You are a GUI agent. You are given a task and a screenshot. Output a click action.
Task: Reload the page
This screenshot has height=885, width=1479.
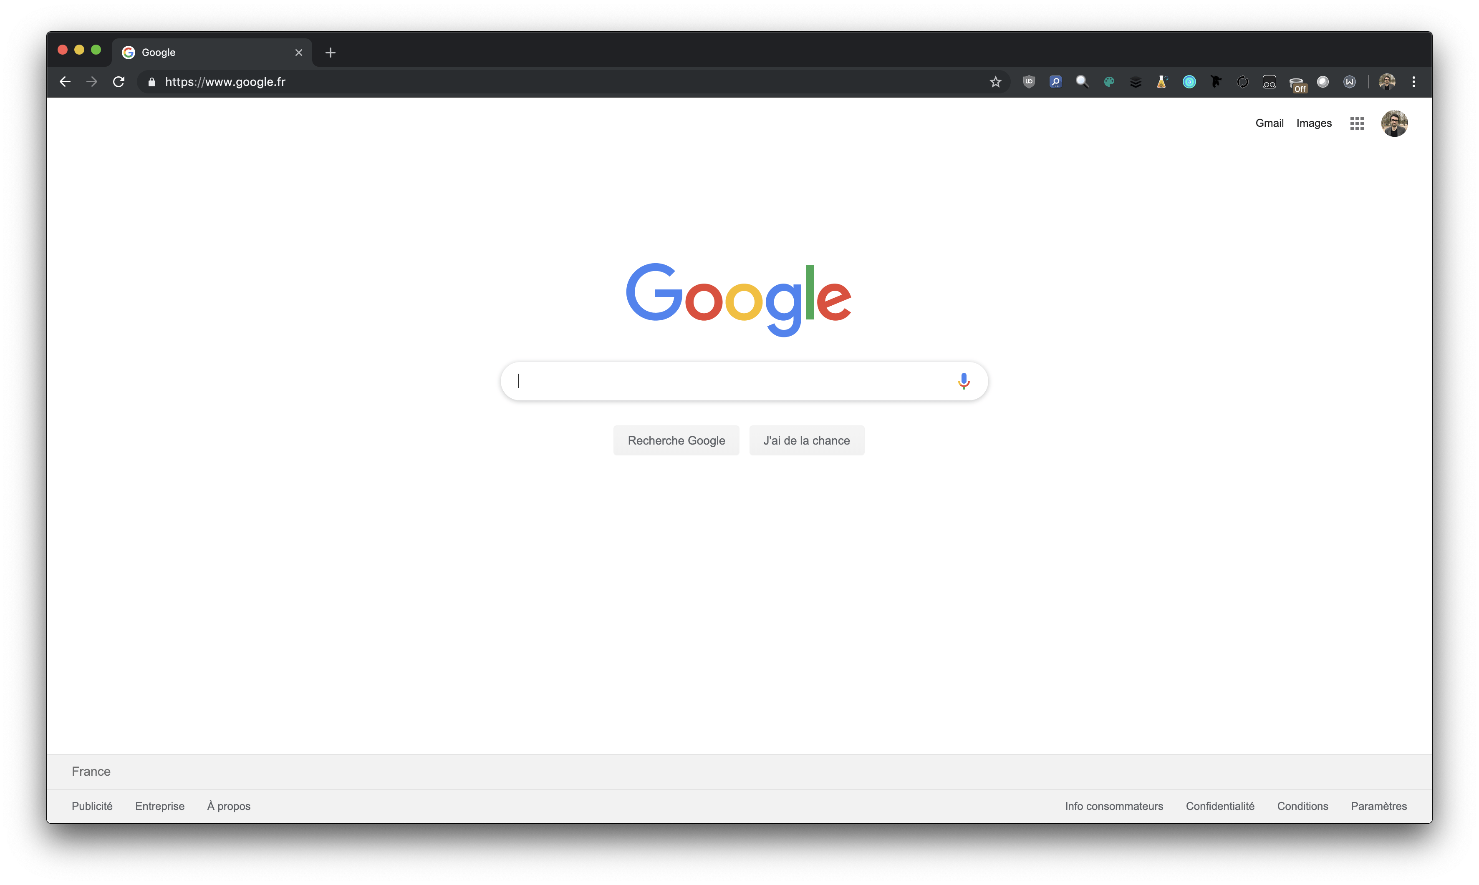pos(119,82)
